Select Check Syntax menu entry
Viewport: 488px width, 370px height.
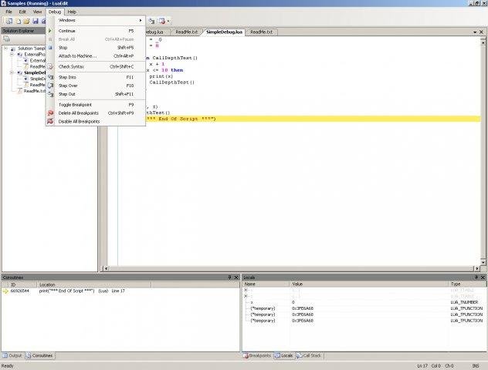click(97, 66)
